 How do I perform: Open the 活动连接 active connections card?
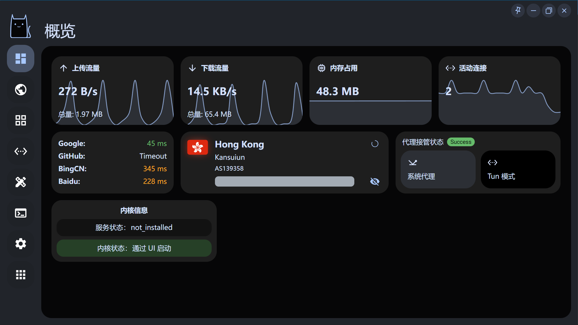499,90
